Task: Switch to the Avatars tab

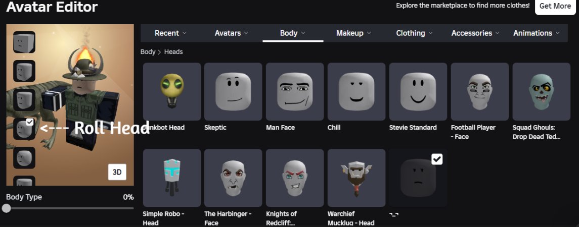Action: (x=232, y=33)
